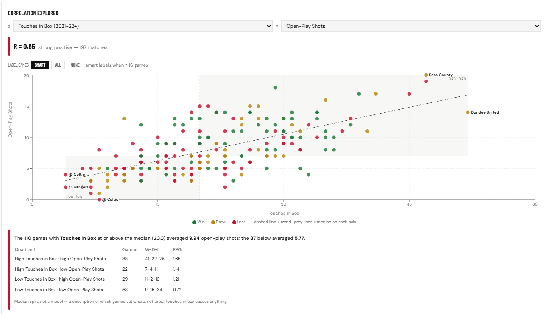Set label games to NONE
545x314 pixels.
click(x=75, y=65)
